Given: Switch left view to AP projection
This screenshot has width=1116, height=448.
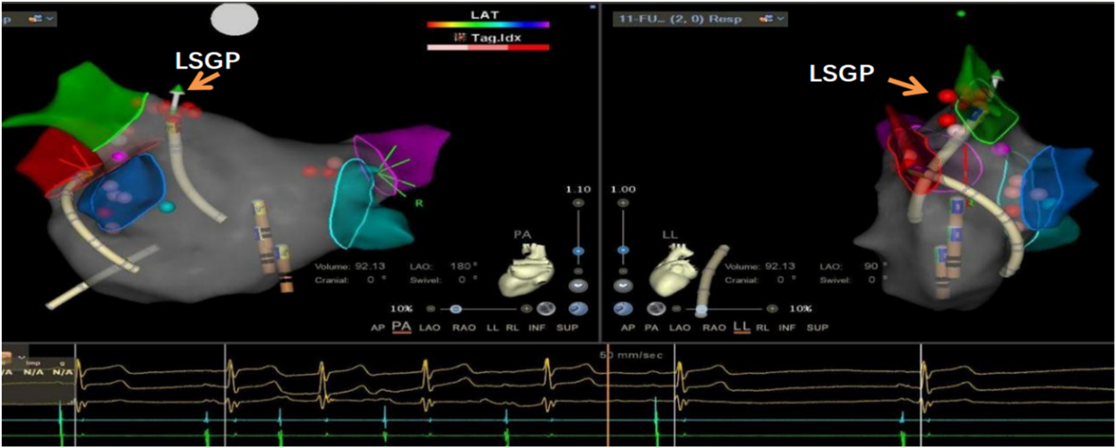Looking at the screenshot, I should (x=377, y=328).
